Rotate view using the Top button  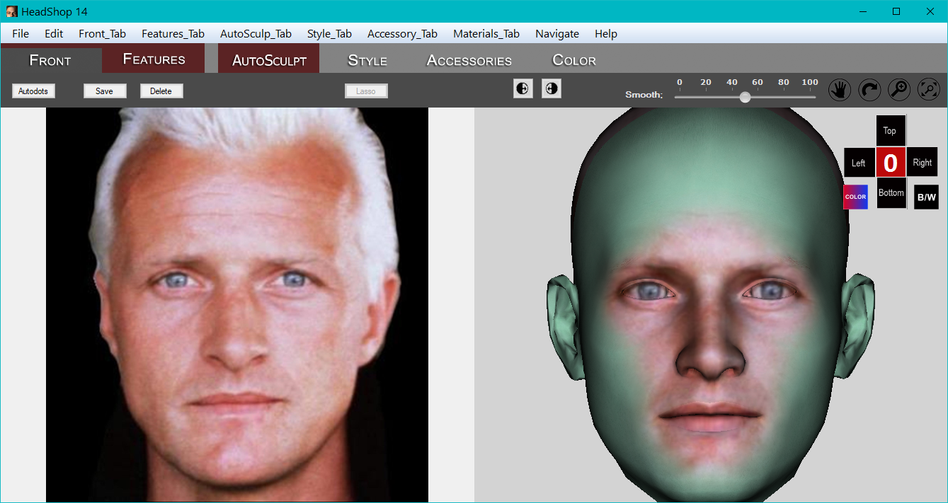coord(891,131)
